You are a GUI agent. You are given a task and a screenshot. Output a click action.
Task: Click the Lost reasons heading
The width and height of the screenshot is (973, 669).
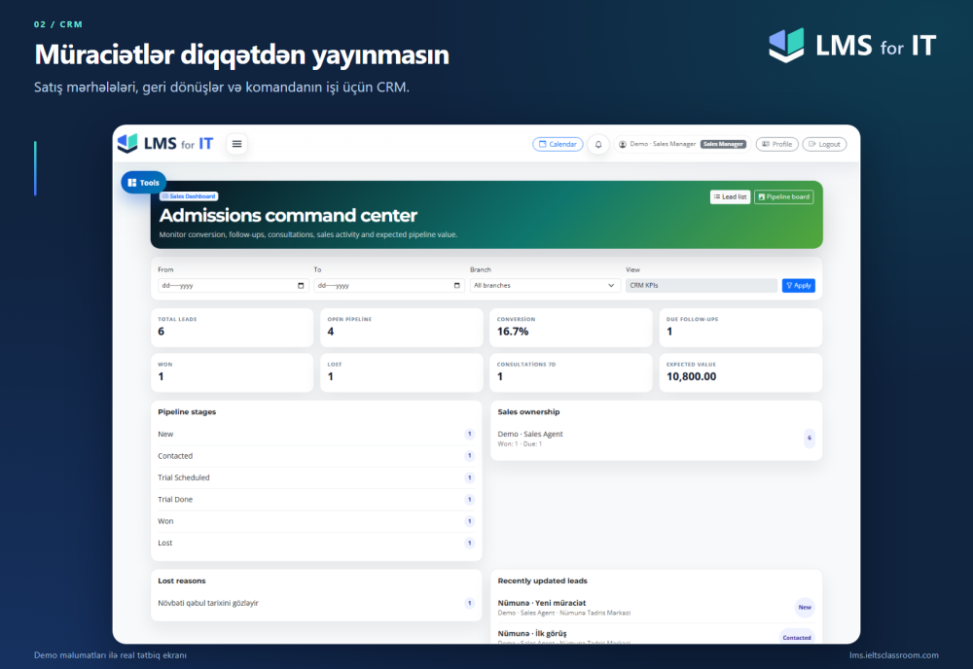(181, 581)
